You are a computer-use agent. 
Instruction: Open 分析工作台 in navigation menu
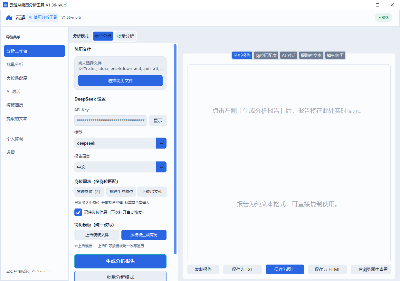point(34,51)
